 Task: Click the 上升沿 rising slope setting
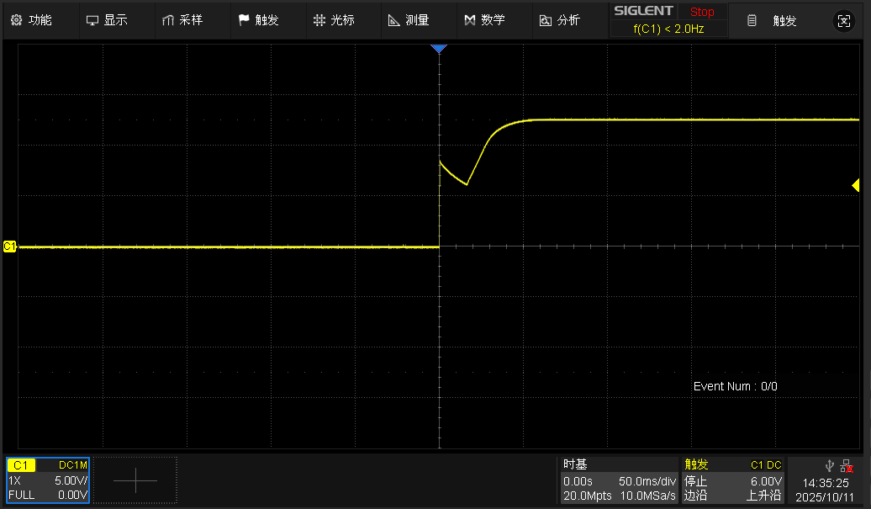(x=763, y=495)
